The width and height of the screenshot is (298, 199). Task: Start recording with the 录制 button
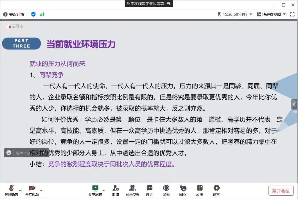pos(166,188)
